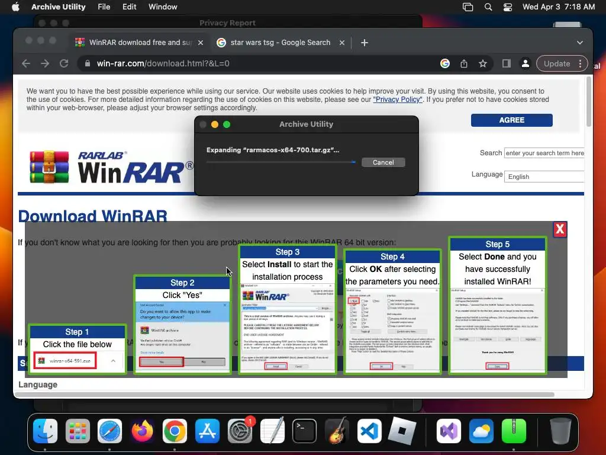This screenshot has width=606, height=455.
Task: Click the Google icon in address bar
Action: 445,63
